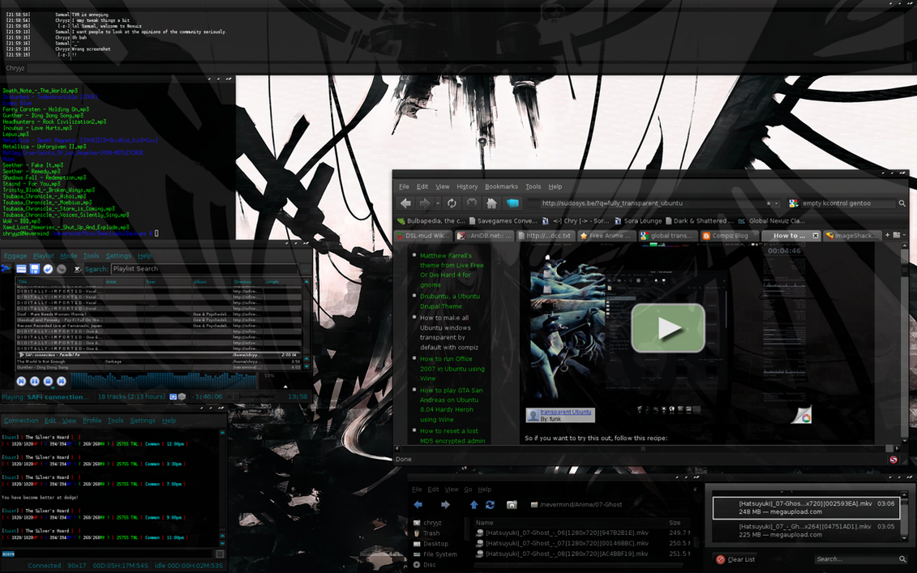The image size is (917, 573).
Task: Select the 248 MB megaupload download entry
Action: tap(806, 507)
